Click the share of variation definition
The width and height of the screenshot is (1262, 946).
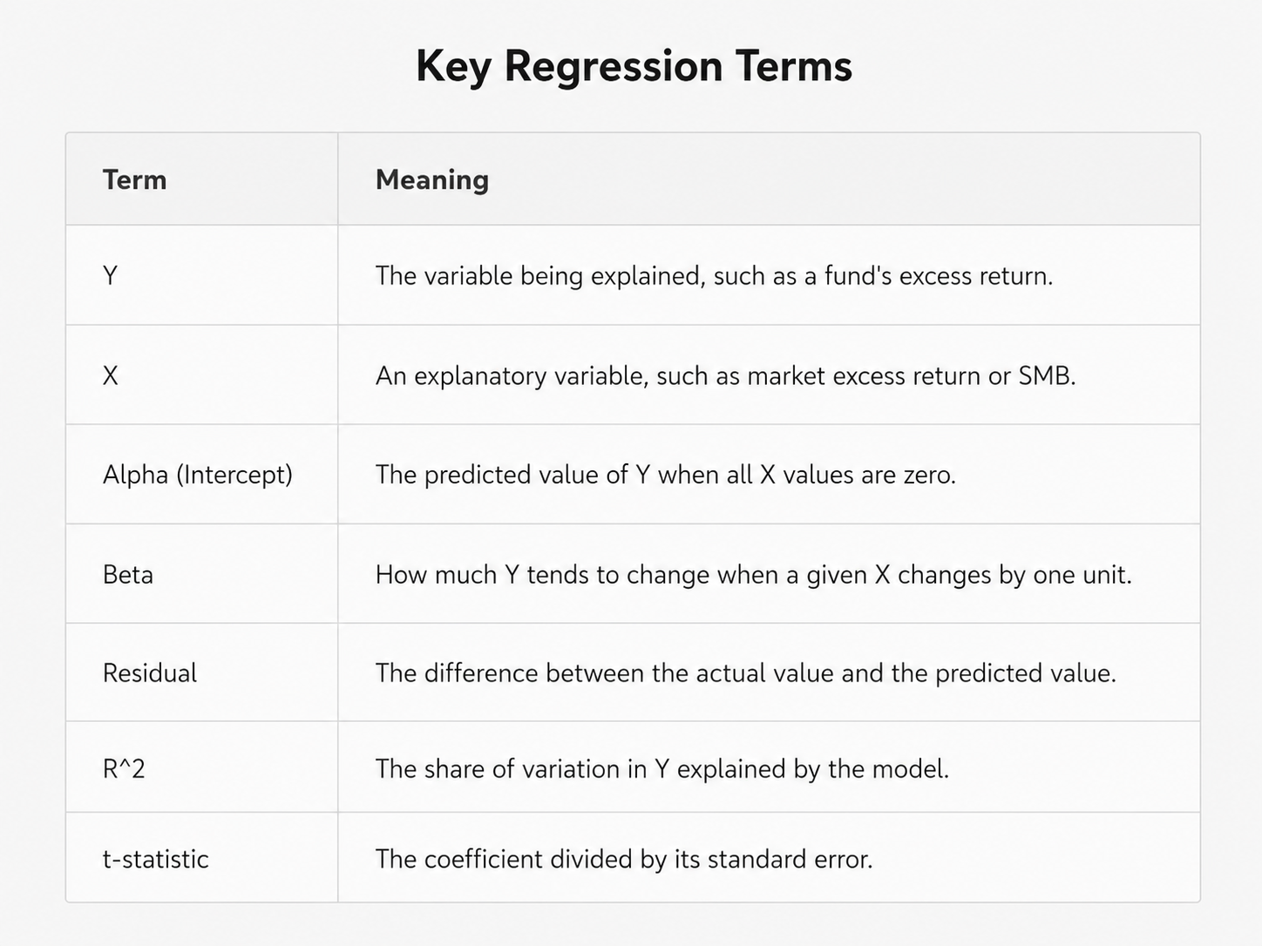tap(662, 769)
